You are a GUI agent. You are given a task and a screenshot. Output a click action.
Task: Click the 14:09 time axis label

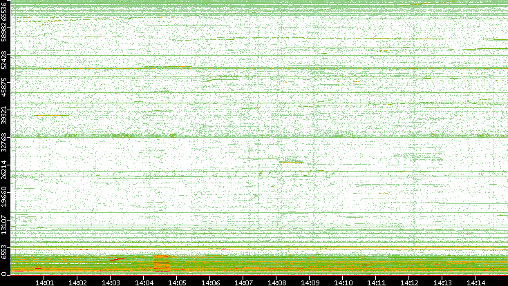point(310,283)
